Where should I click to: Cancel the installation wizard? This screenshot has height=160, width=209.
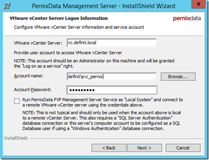183,148
